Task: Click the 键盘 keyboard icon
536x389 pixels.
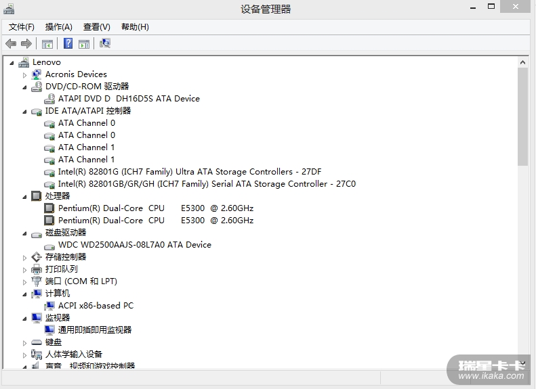Action: pos(37,342)
